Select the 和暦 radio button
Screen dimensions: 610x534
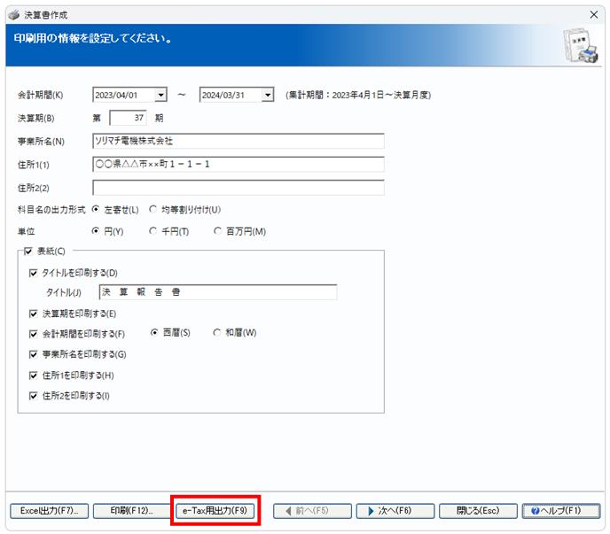click(x=217, y=333)
